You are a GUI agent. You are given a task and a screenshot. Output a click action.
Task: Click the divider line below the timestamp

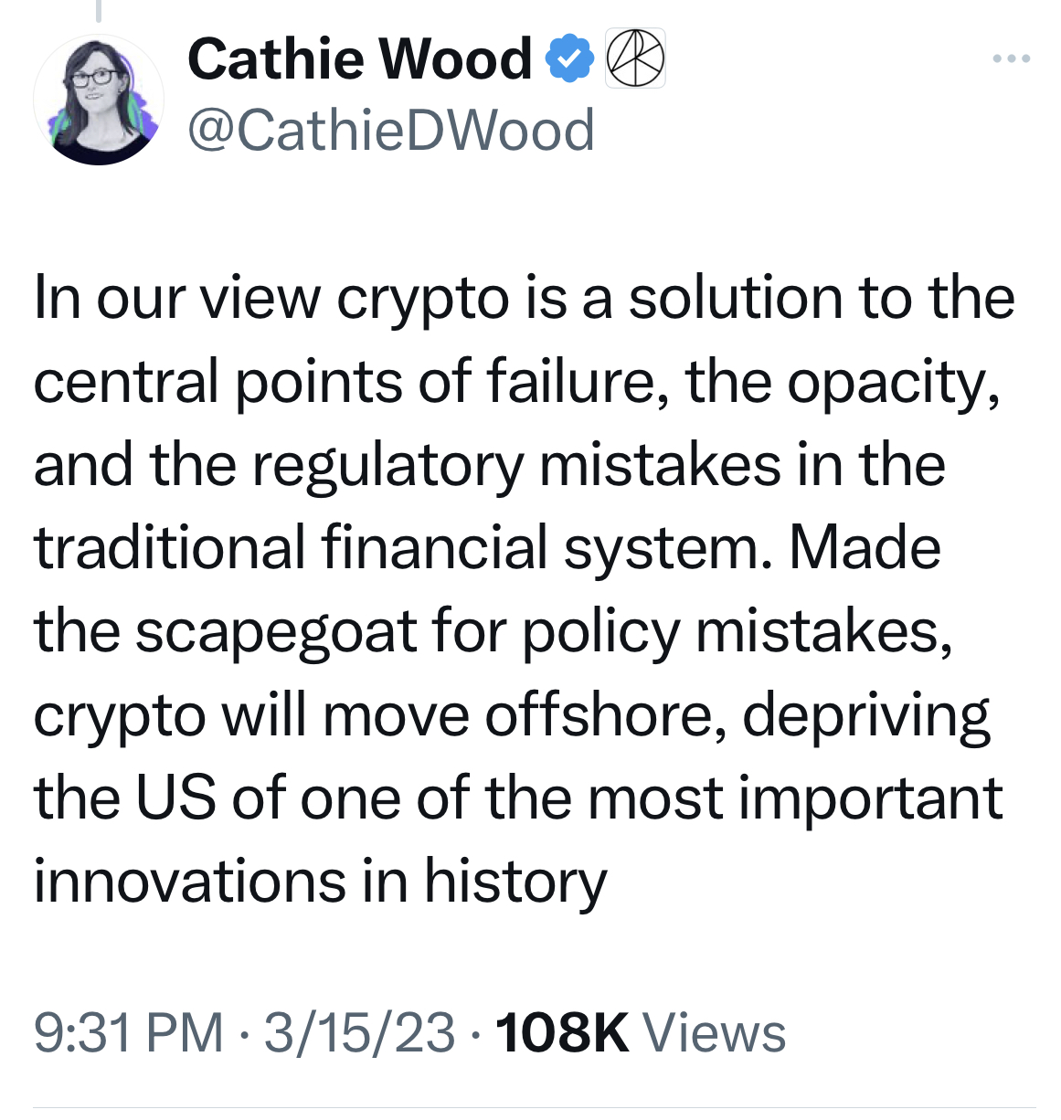pos(534,1108)
